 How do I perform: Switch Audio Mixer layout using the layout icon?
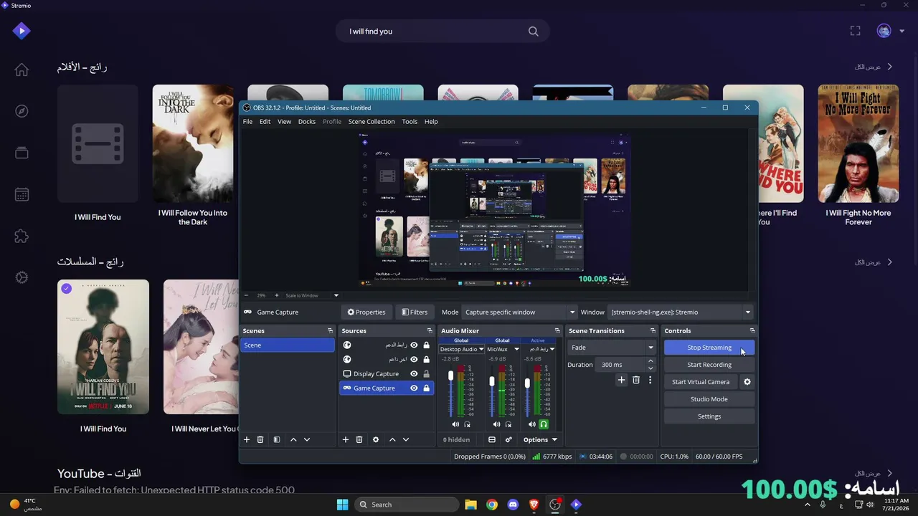[492, 439]
